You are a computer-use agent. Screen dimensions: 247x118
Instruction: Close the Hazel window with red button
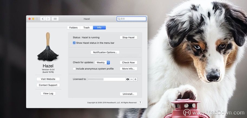tap(29, 19)
